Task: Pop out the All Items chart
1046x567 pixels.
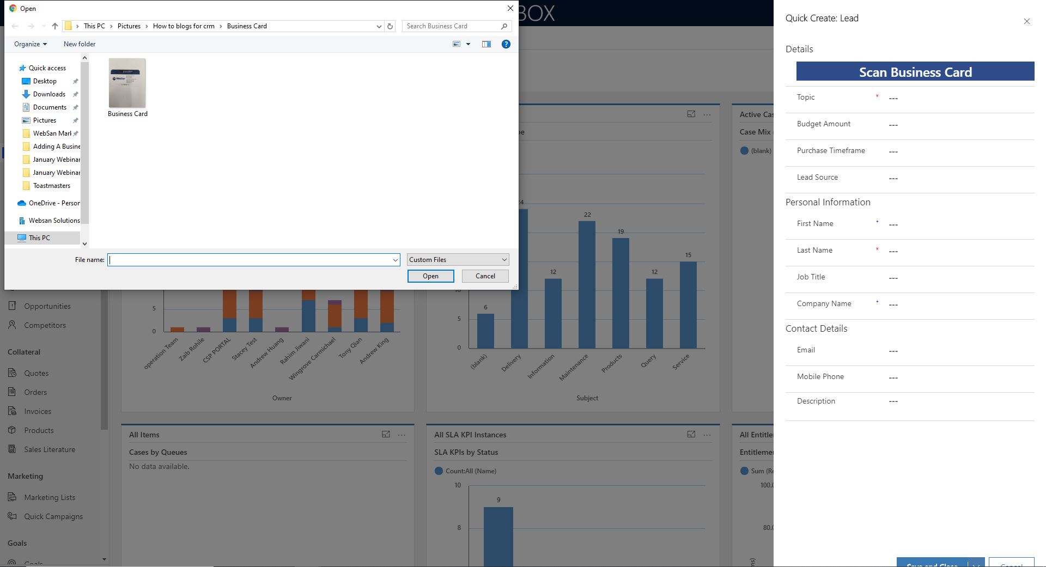Action: (x=386, y=434)
